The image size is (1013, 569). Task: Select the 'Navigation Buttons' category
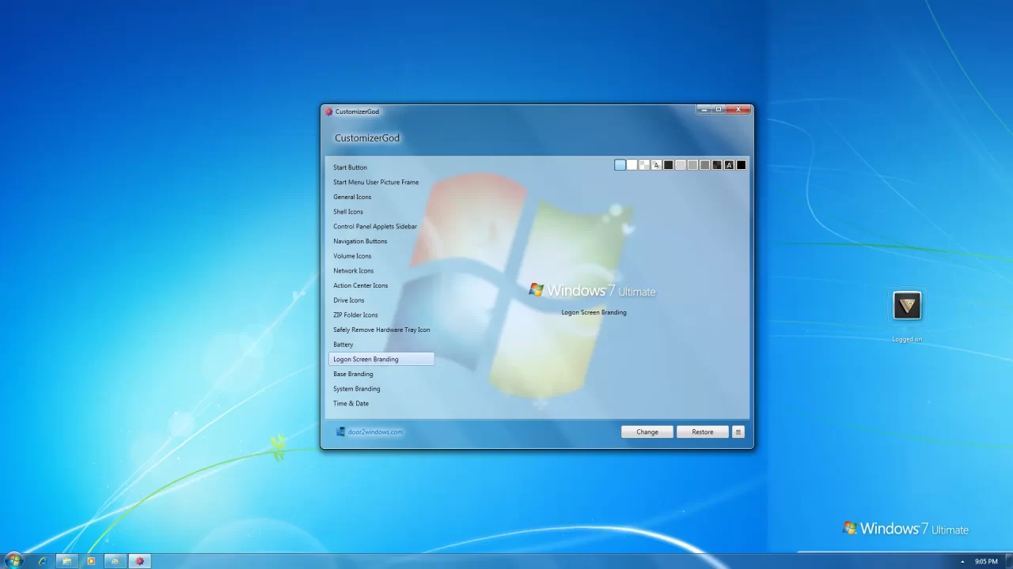[360, 241]
